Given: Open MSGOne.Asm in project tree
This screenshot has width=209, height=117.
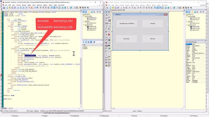Looking at the screenshot, I should click(93, 18).
